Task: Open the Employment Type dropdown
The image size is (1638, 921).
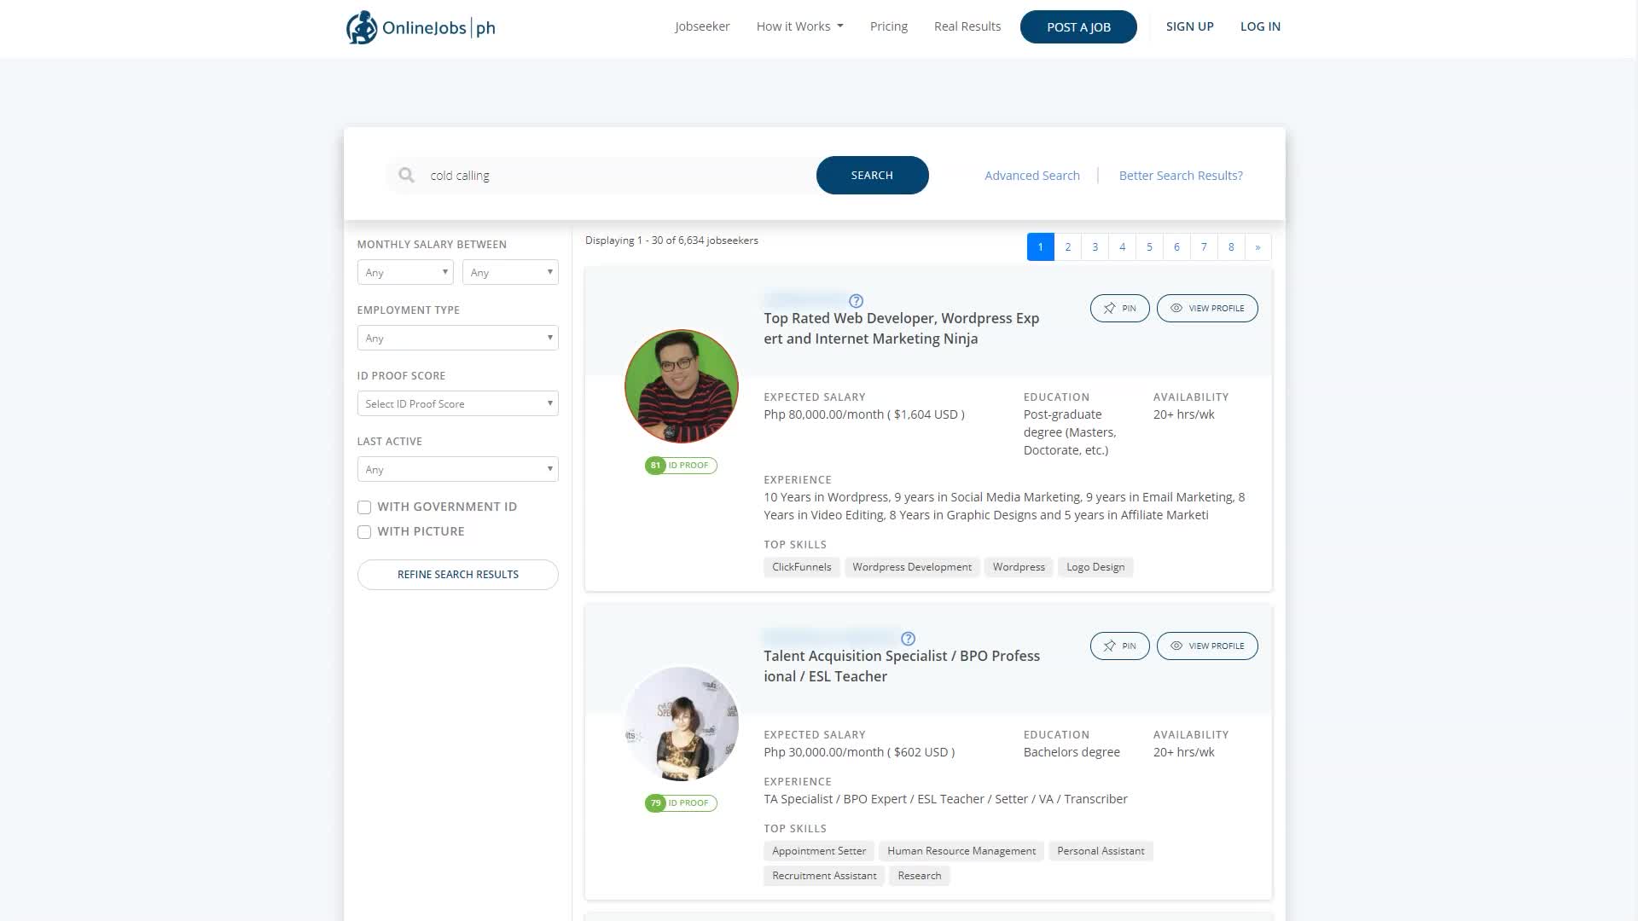Action: point(457,339)
